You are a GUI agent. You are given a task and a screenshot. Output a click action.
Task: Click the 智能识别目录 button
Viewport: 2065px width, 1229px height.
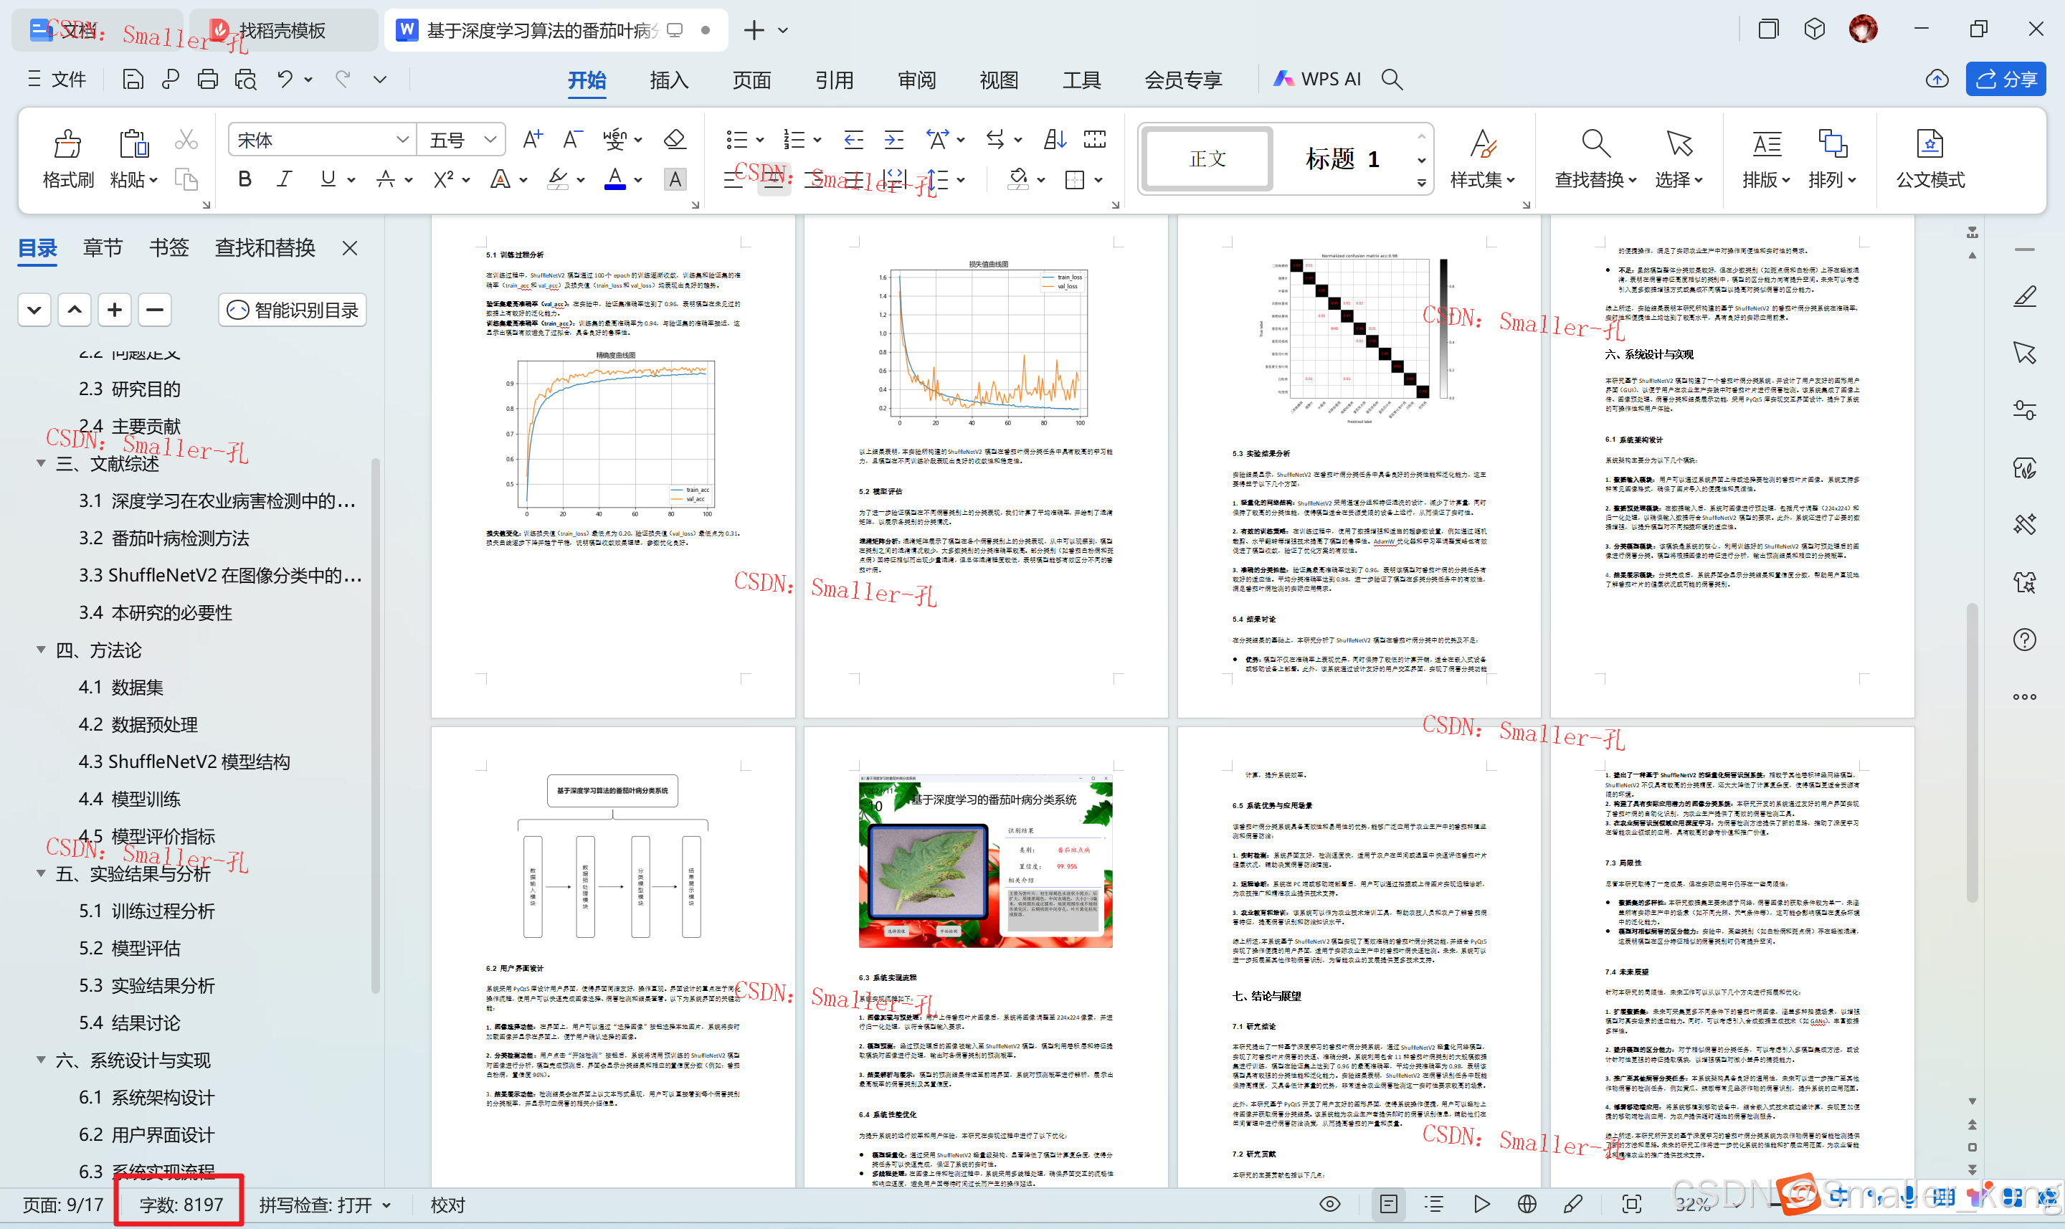click(293, 310)
